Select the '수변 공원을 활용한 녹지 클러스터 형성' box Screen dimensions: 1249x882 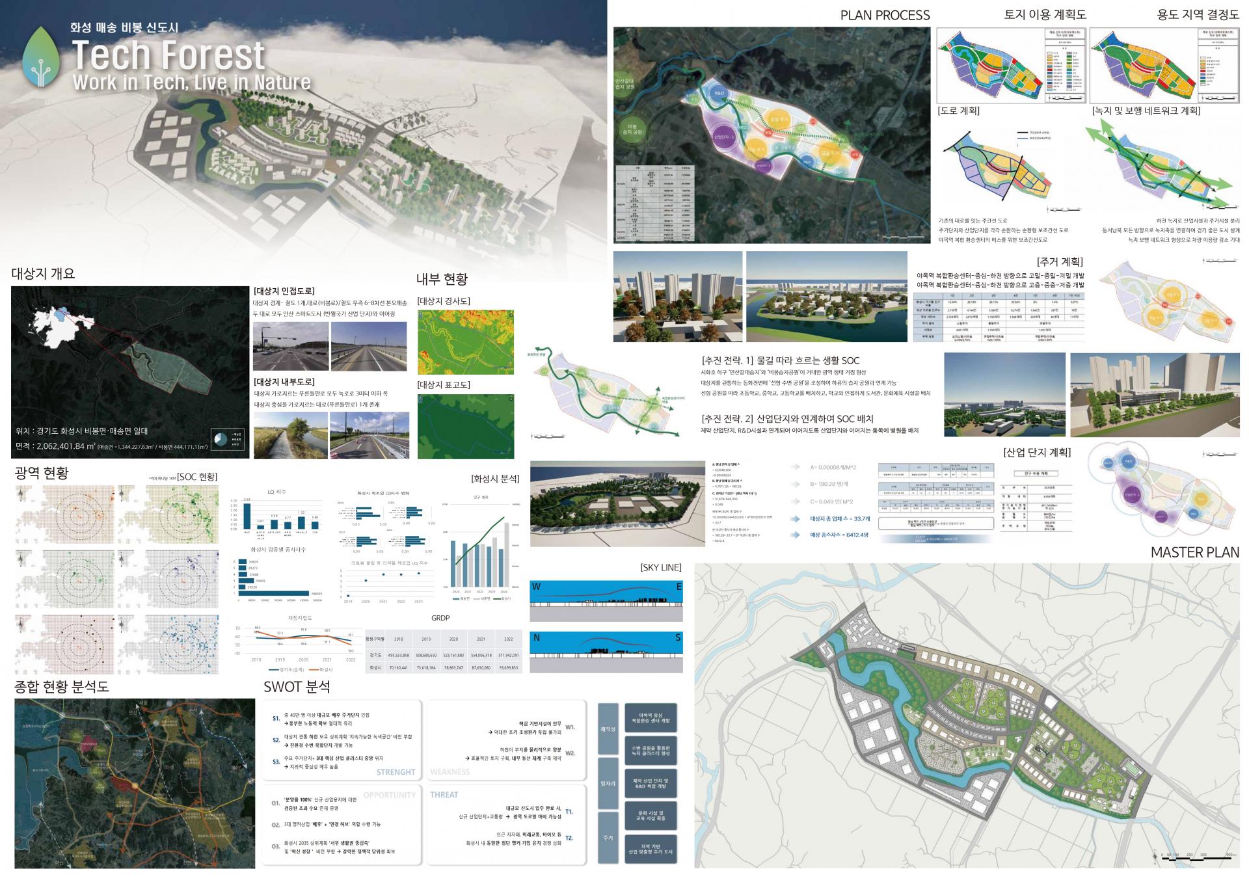(651, 751)
